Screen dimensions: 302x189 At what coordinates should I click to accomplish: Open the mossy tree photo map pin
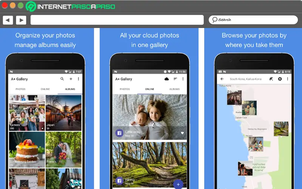(281, 129)
